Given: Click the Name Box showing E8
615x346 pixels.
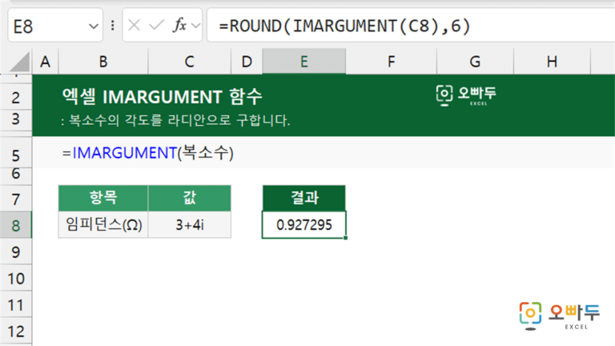Looking at the screenshot, I should tap(55, 26).
